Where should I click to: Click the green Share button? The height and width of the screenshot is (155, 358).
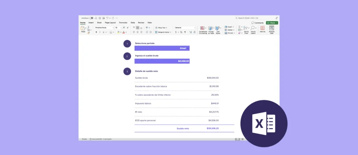(272, 23)
